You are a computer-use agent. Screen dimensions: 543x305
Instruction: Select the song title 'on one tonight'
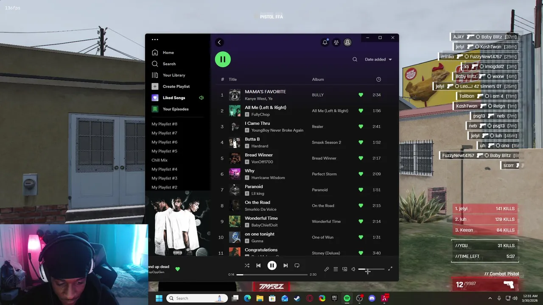[260, 234]
